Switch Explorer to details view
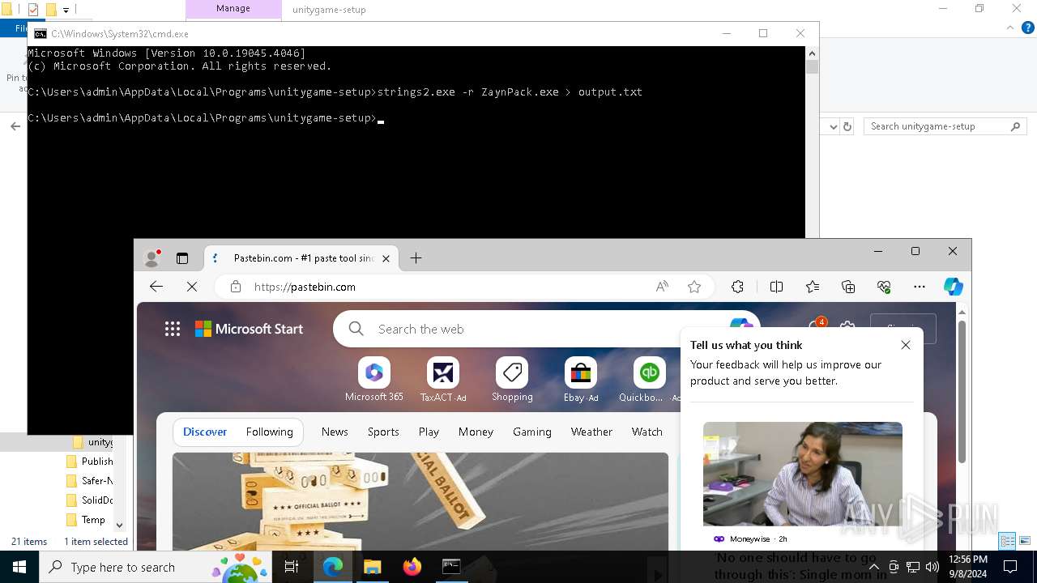Screen dimensions: 1037x583 [1008, 541]
